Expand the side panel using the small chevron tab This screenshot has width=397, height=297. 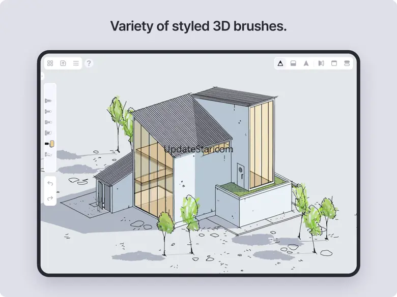42,76
